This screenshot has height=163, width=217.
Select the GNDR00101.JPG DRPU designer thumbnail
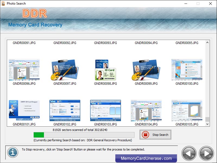(x=24, y=109)
